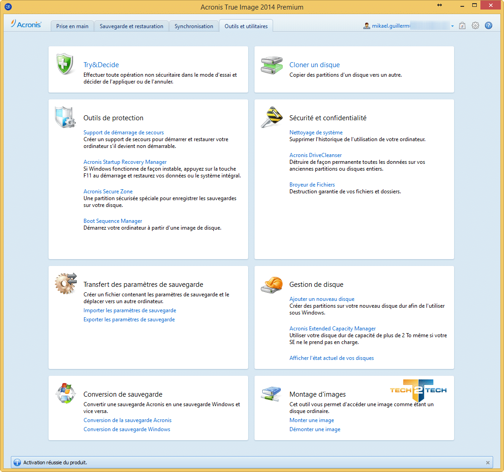Dismiss the activation notification bar
504x472 pixels.
(488, 462)
